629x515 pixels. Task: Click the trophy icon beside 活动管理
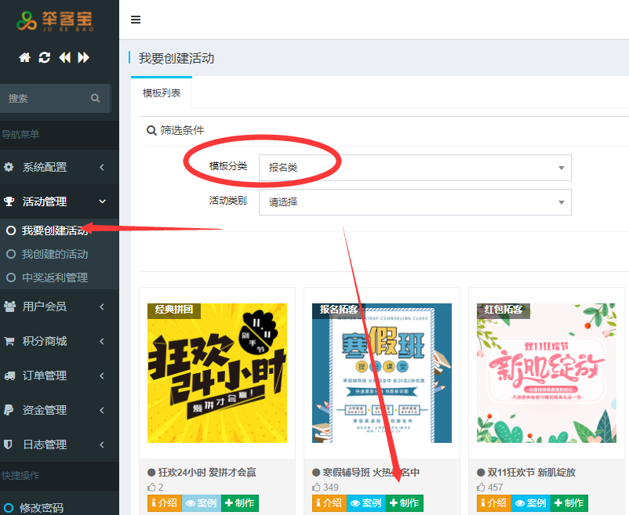[x=9, y=201]
